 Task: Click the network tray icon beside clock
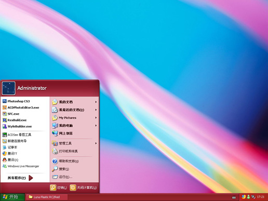253,197
